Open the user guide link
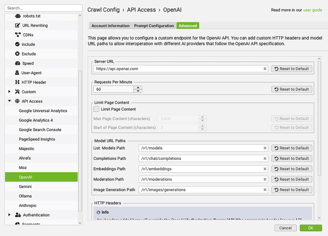The image size is (328, 236). (x=313, y=10)
